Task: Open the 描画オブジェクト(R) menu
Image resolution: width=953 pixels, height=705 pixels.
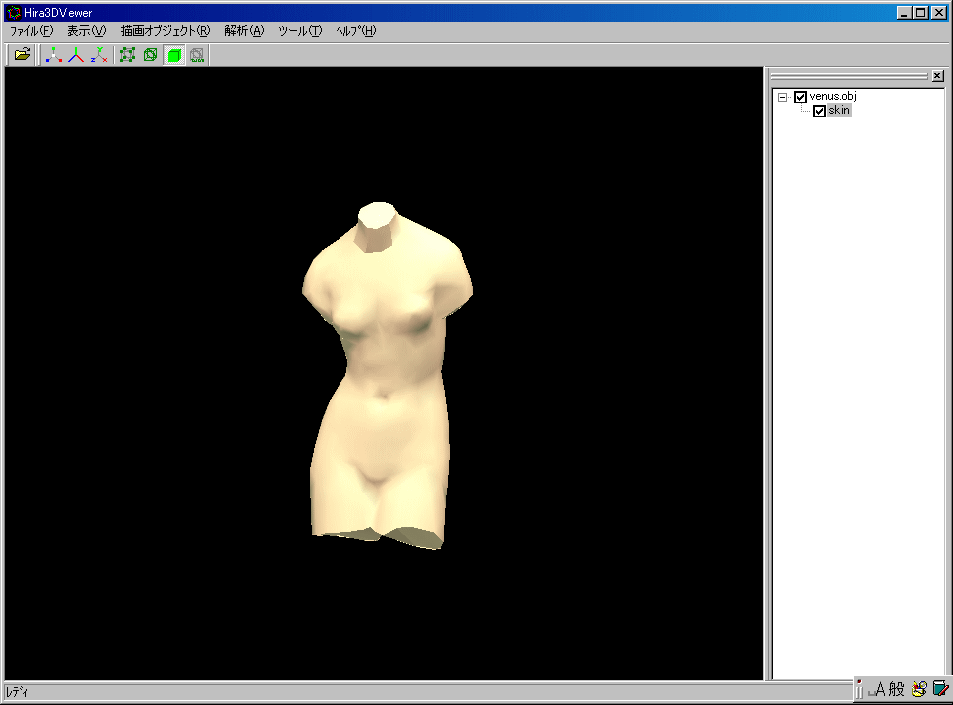Action: 166,31
